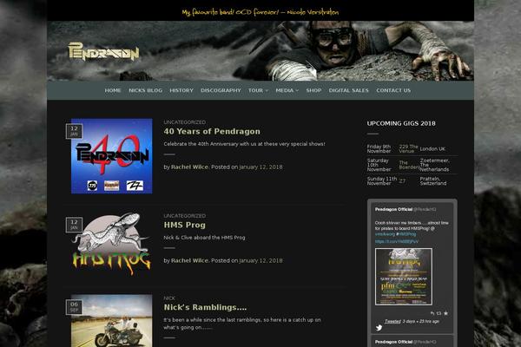This screenshot has height=347, width=521.
Task: Click 'Sunday 11th November' gig date
Action: coord(382,181)
